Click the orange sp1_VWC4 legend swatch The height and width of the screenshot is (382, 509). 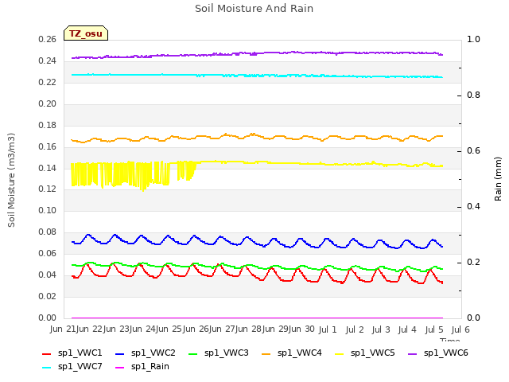266,354
